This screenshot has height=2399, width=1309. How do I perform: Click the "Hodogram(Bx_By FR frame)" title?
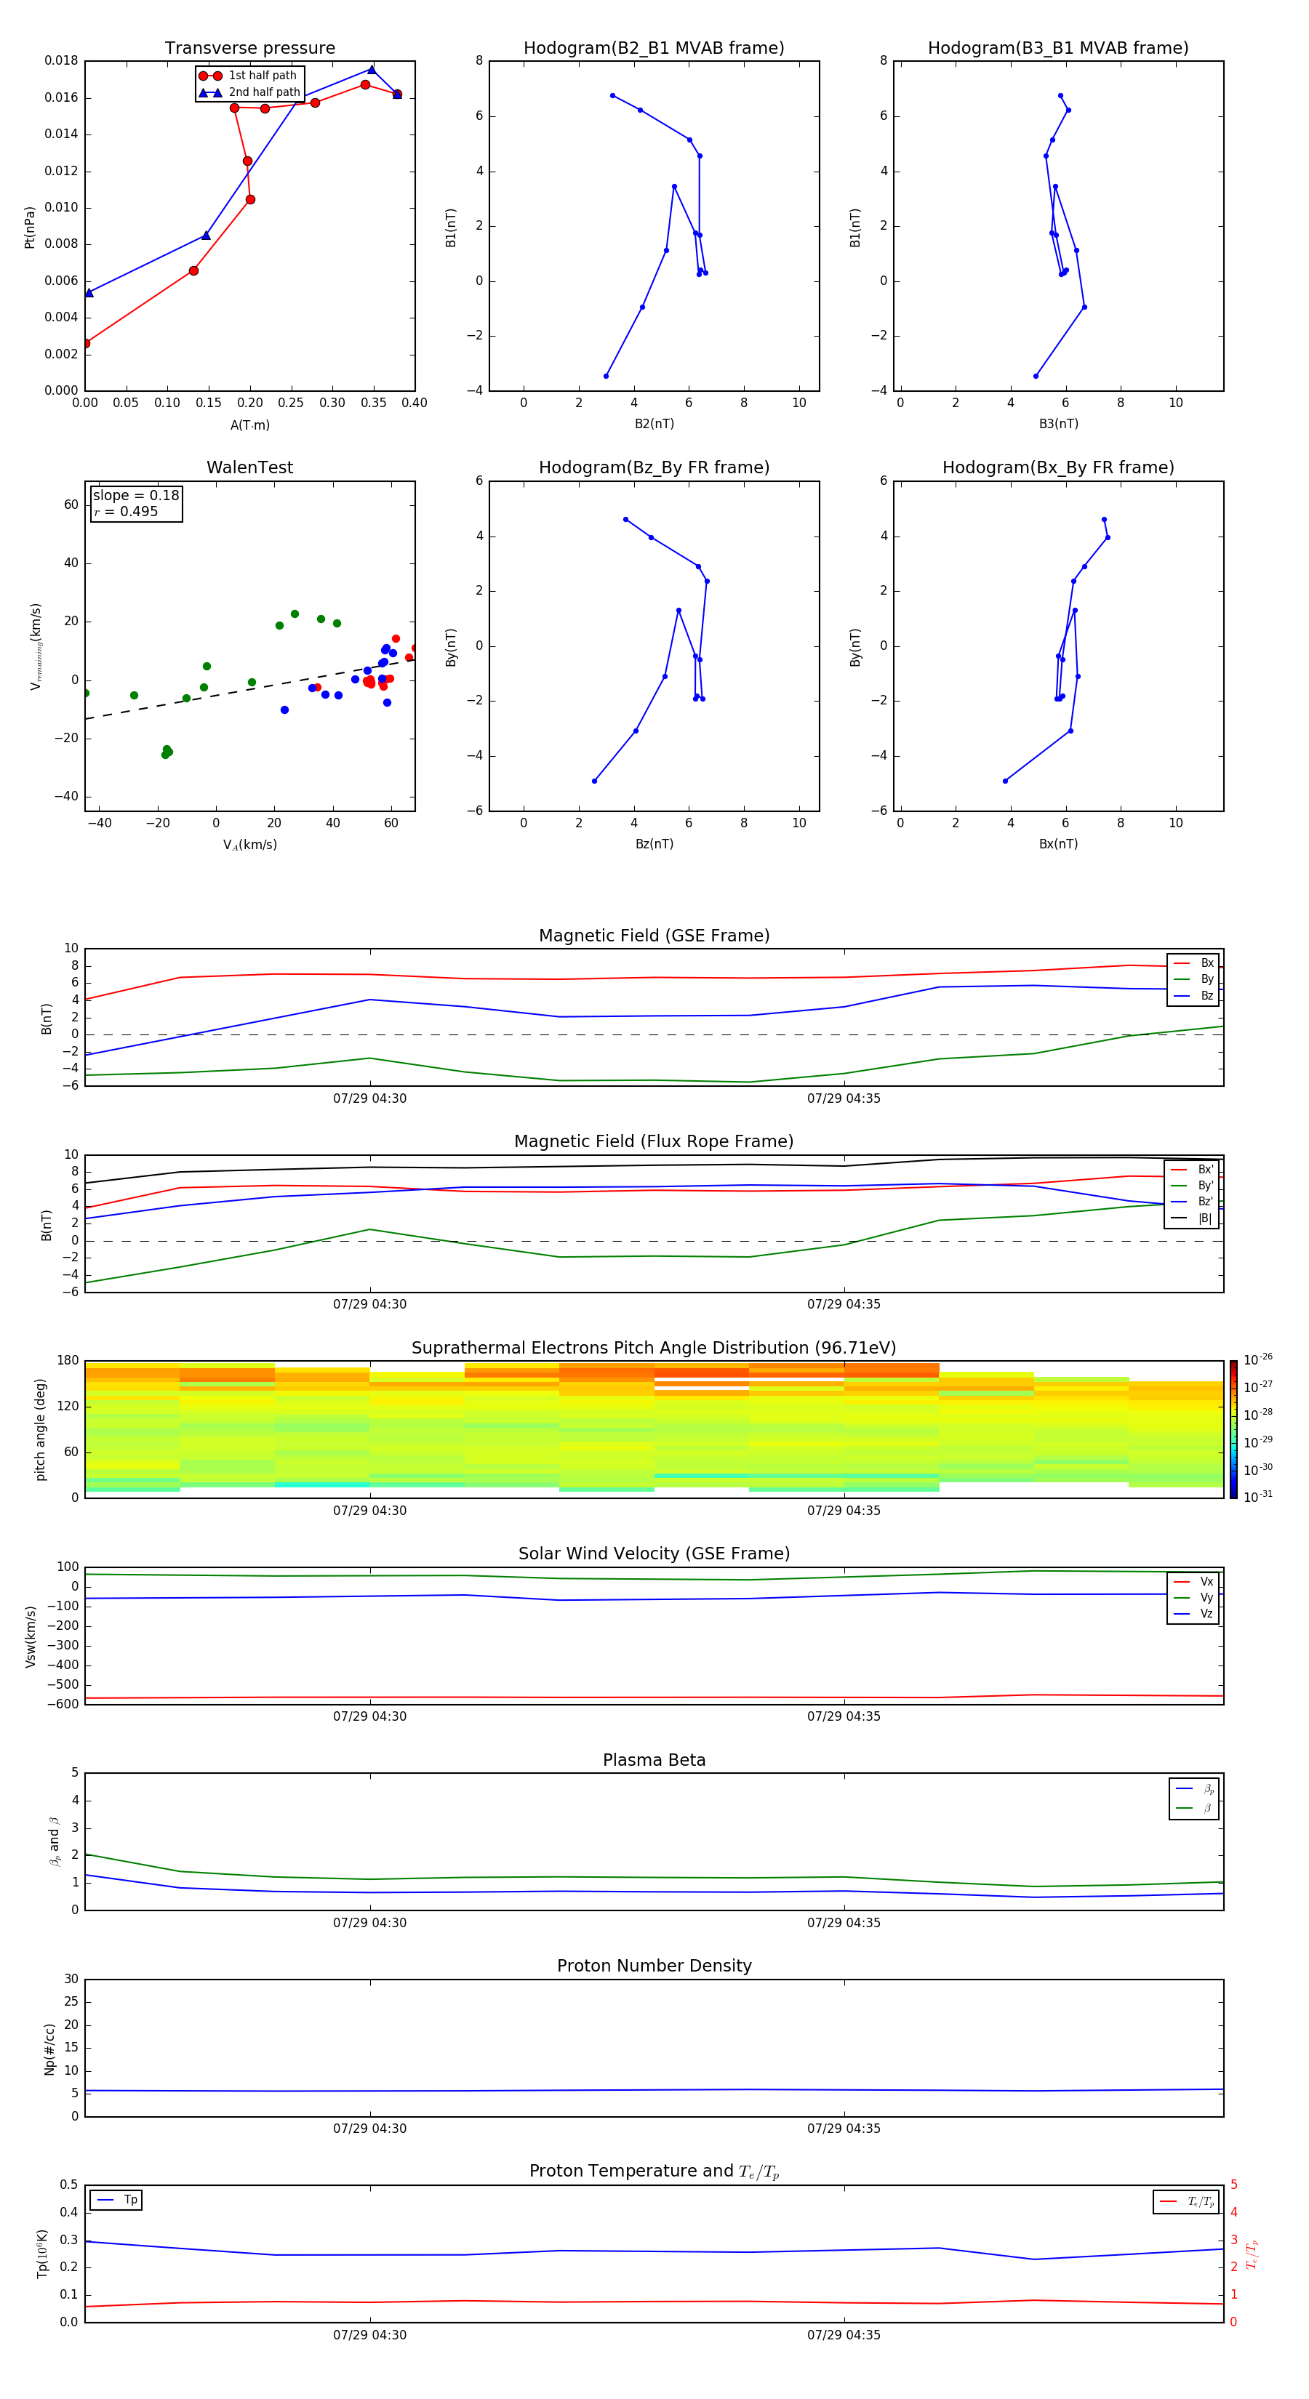[1058, 467]
